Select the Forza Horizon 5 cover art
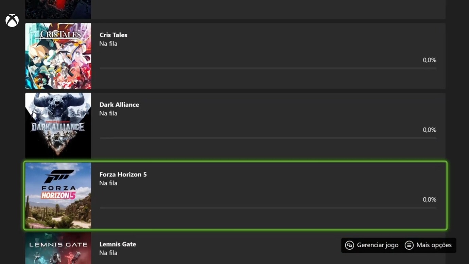 pyautogui.click(x=58, y=195)
